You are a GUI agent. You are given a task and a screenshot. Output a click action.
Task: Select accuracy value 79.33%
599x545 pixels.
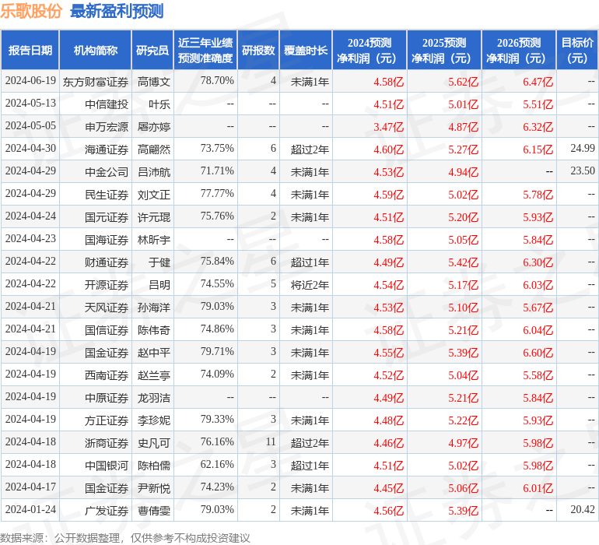[217, 419]
